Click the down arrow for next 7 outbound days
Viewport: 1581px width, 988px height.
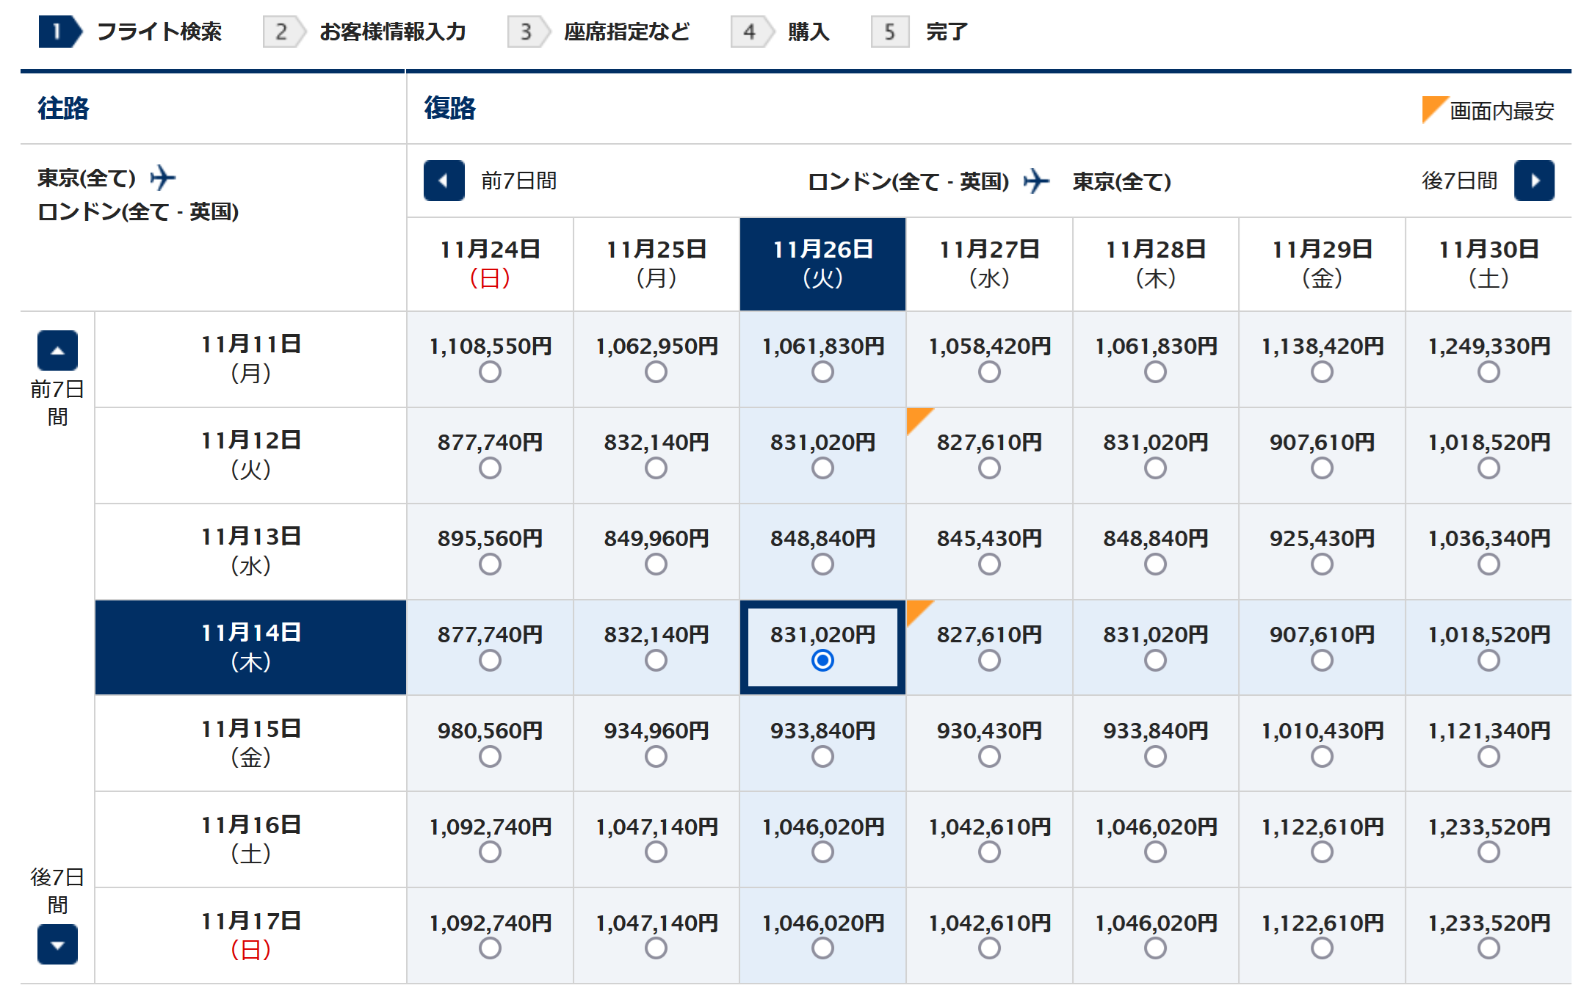point(57,945)
